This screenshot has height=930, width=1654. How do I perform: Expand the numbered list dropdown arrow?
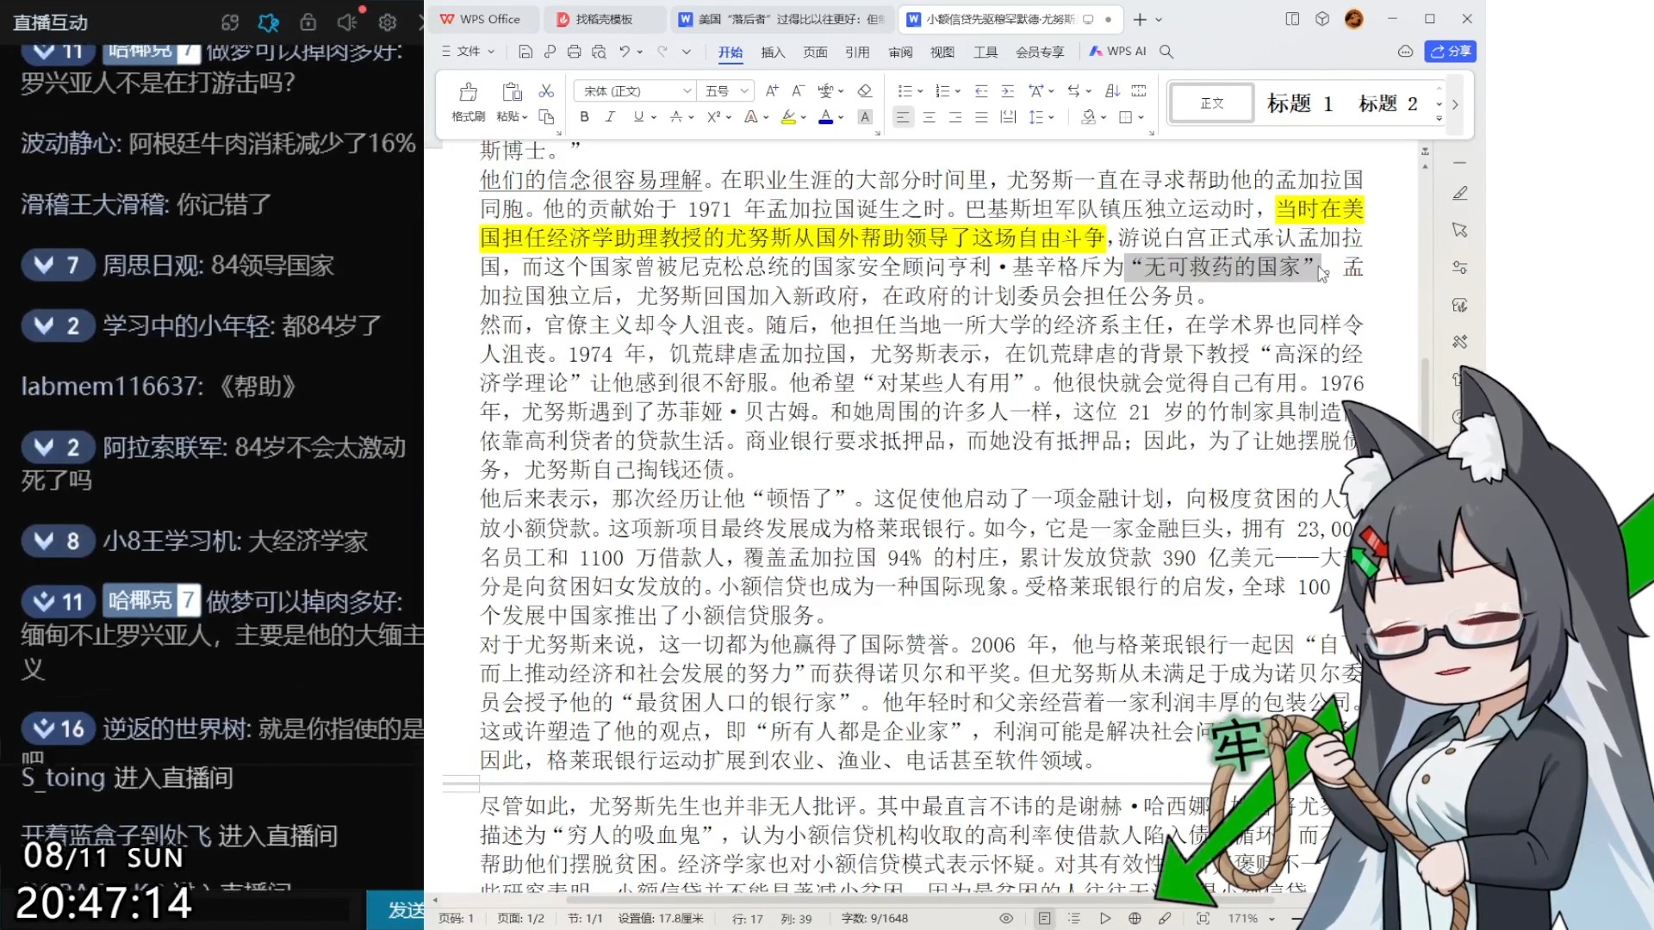coord(958,91)
